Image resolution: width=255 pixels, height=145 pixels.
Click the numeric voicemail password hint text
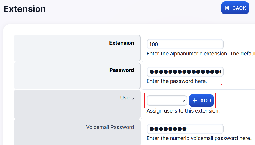tap(199, 138)
